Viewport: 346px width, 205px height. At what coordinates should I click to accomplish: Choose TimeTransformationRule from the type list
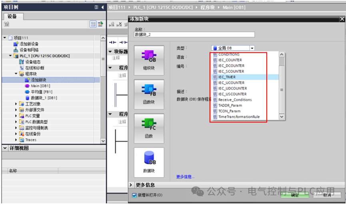245,117
